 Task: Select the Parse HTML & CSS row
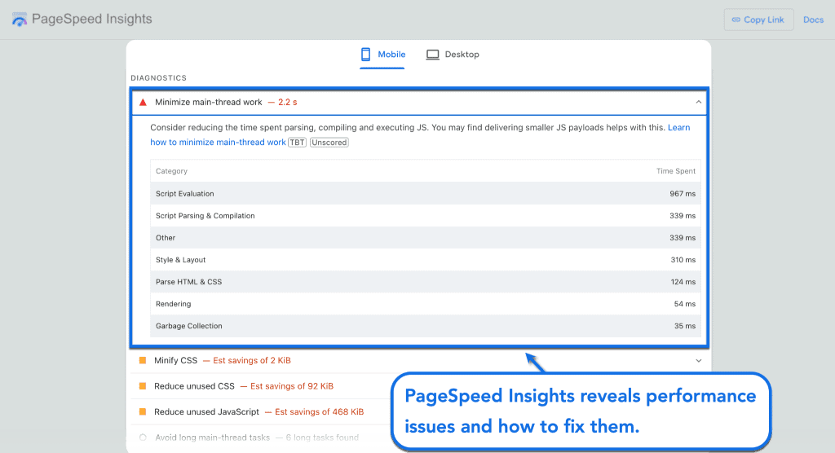[426, 282]
